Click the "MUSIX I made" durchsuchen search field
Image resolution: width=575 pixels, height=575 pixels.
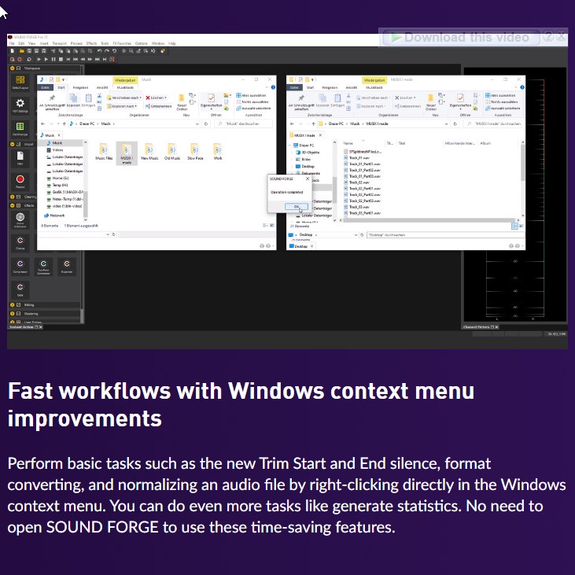pyautogui.click(x=494, y=124)
